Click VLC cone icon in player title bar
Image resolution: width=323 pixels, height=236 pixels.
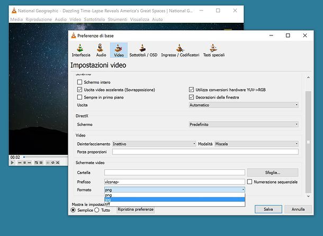click(x=14, y=11)
